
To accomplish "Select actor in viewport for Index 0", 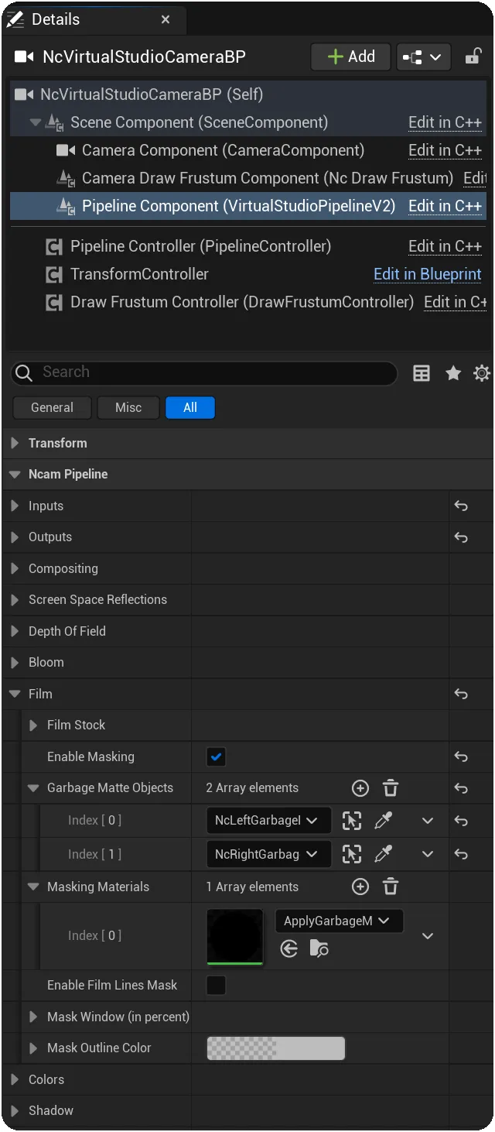I will tap(352, 820).
